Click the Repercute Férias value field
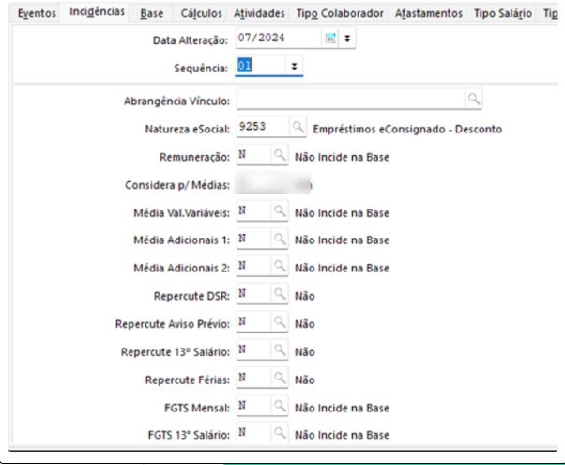Image resolution: width=565 pixels, height=465 pixels. point(253,378)
